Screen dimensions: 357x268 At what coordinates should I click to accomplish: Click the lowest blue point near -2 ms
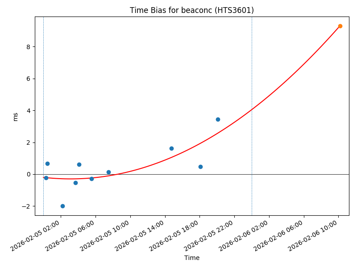pyautogui.click(x=62, y=206)
